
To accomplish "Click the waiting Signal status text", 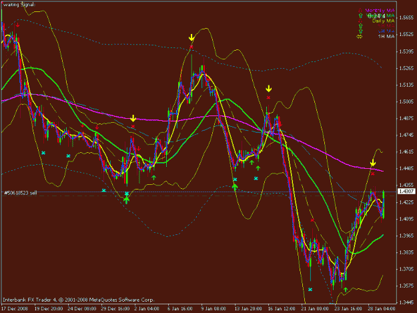I will [19, 5].
